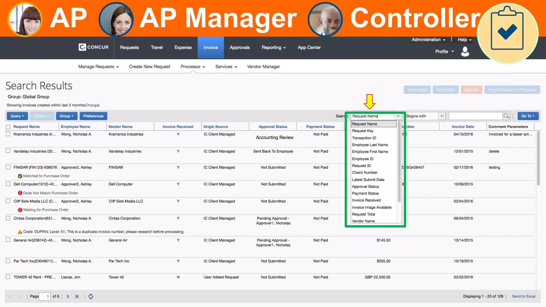The image size is (546, 307).
Task: Click the Controller portrait
Action: [325, 19]
